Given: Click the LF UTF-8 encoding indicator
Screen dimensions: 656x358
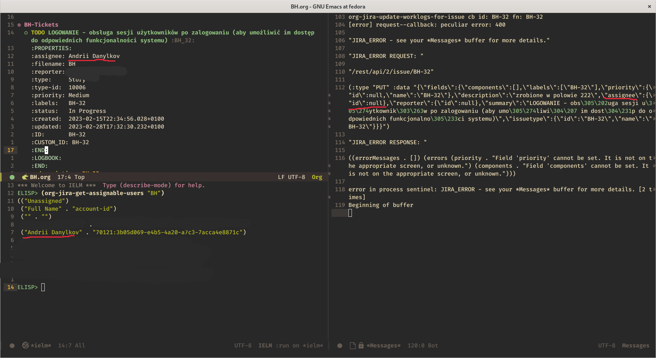Looking at the screenshot, I should 291,177.
